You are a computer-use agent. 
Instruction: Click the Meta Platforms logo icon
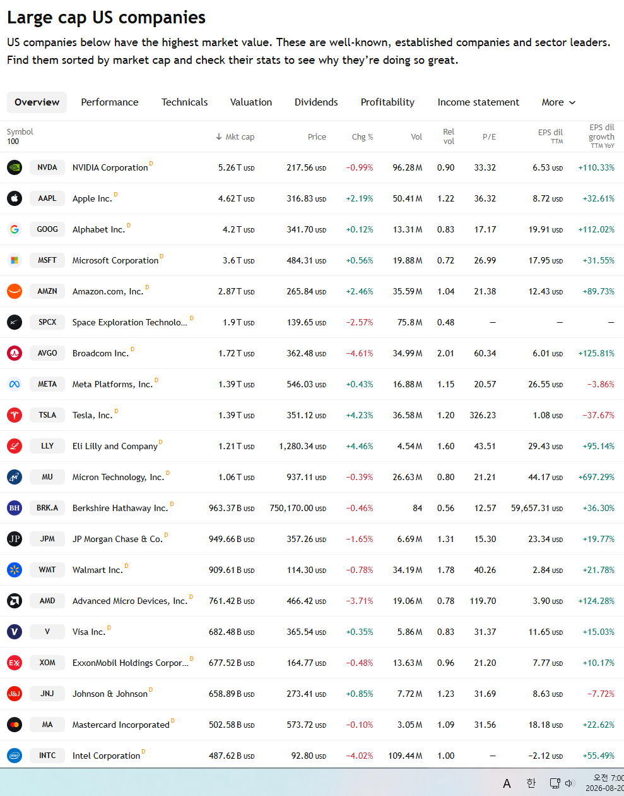click(15, 384)
